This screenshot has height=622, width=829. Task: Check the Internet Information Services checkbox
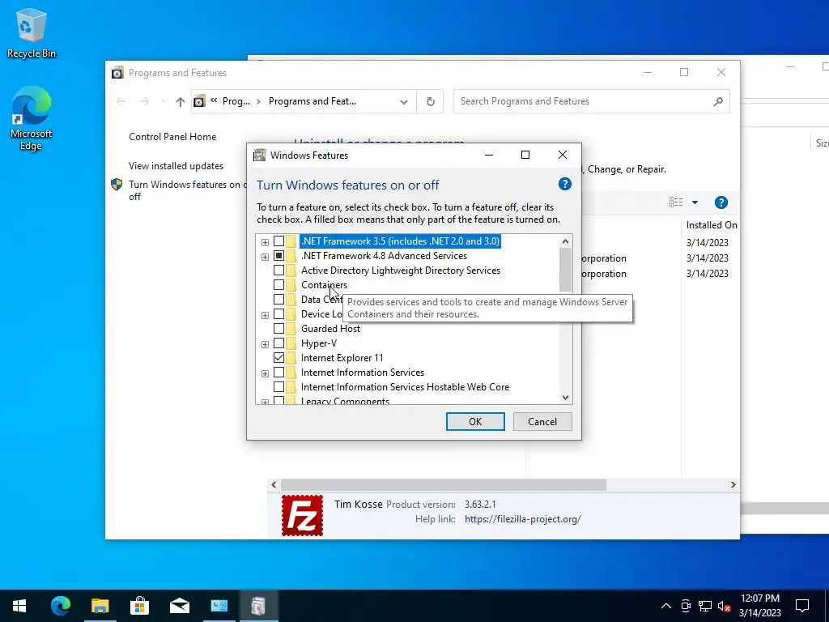[x=278, y=373]
